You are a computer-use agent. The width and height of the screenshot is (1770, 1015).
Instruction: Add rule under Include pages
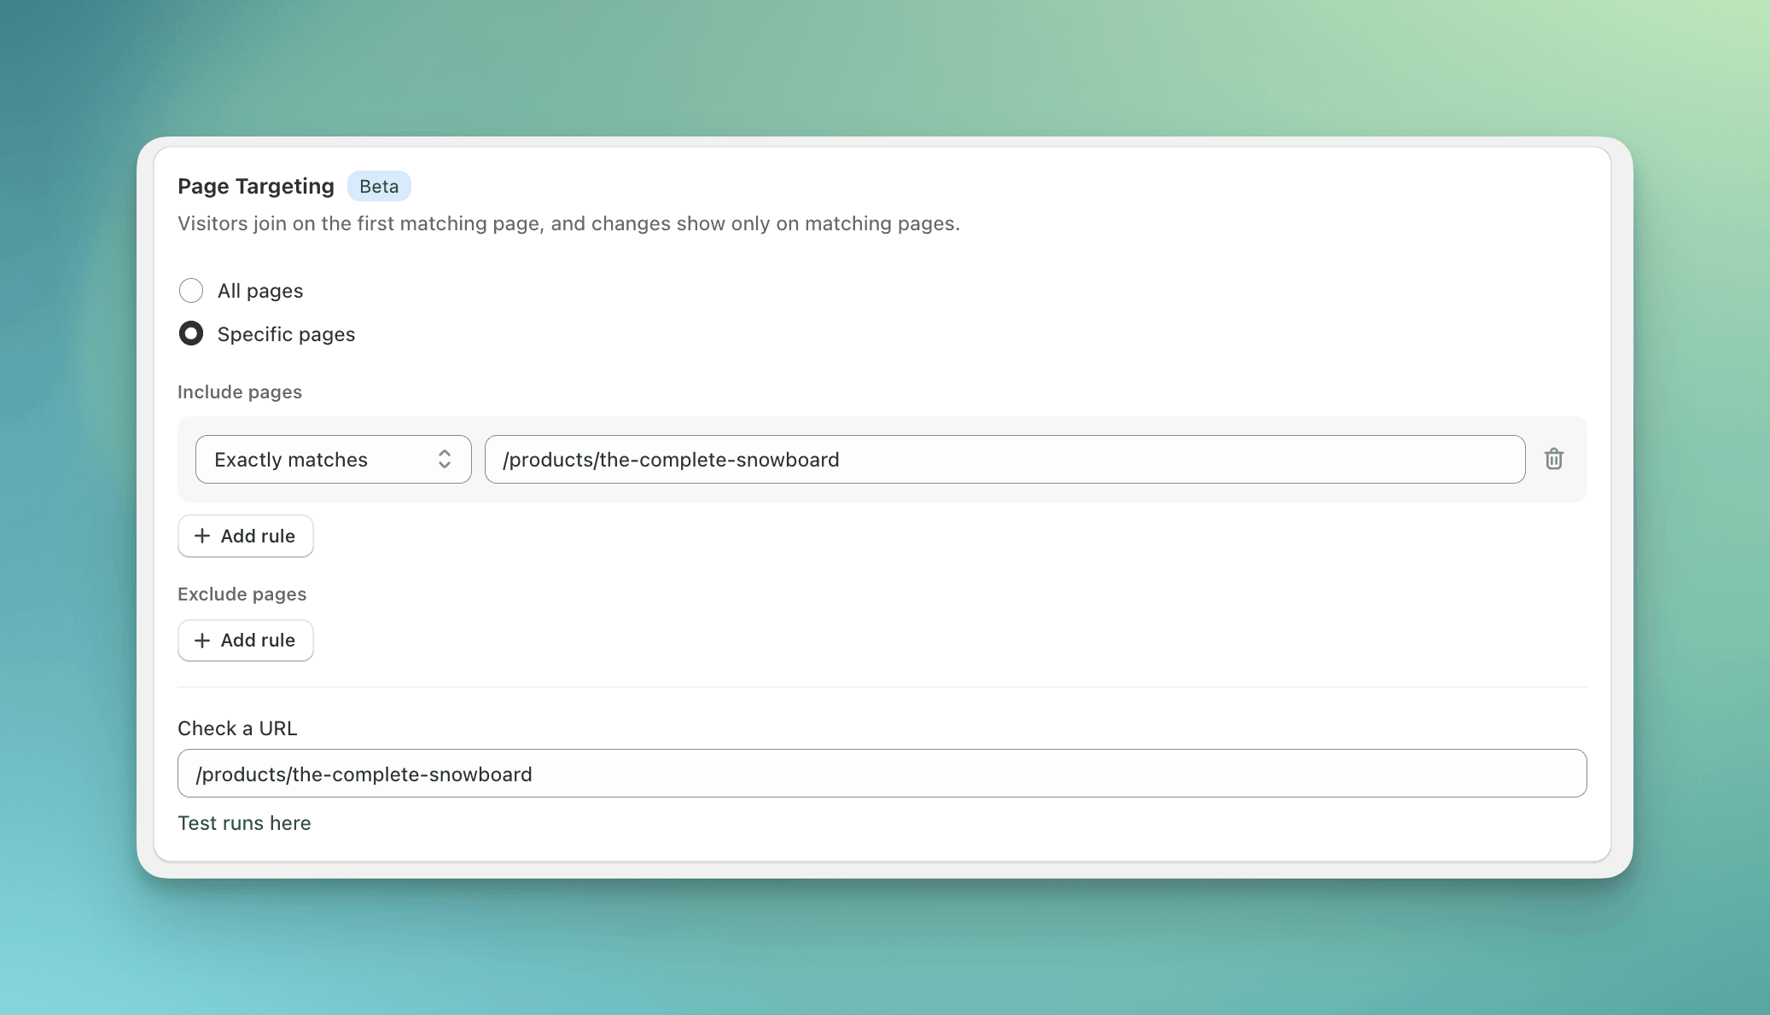(x=246, y=536)
